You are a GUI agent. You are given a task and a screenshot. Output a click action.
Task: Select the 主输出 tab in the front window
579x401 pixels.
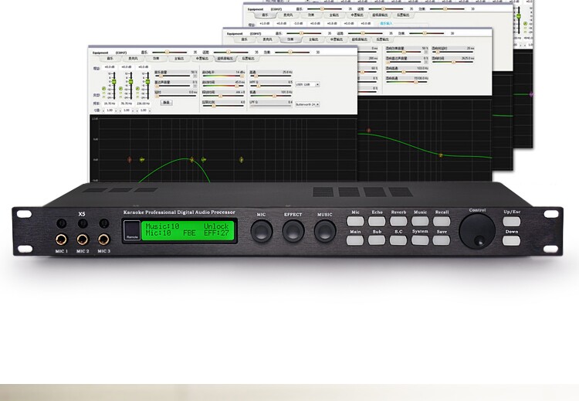(x=179, y=59)
